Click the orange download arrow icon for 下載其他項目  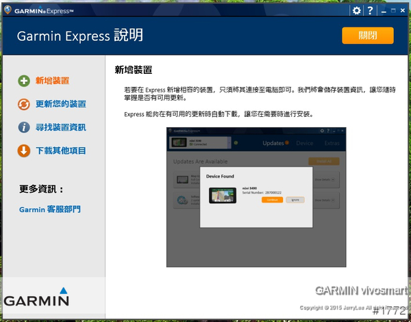coord(24,150)
